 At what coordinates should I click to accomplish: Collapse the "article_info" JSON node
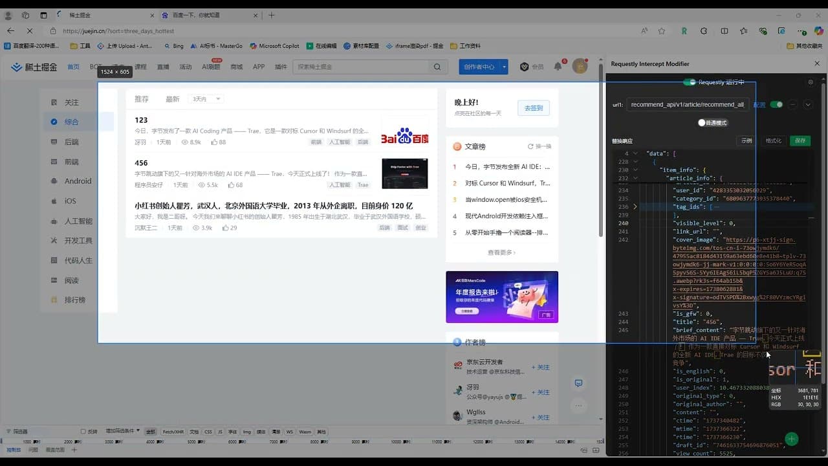pos(635,178)
